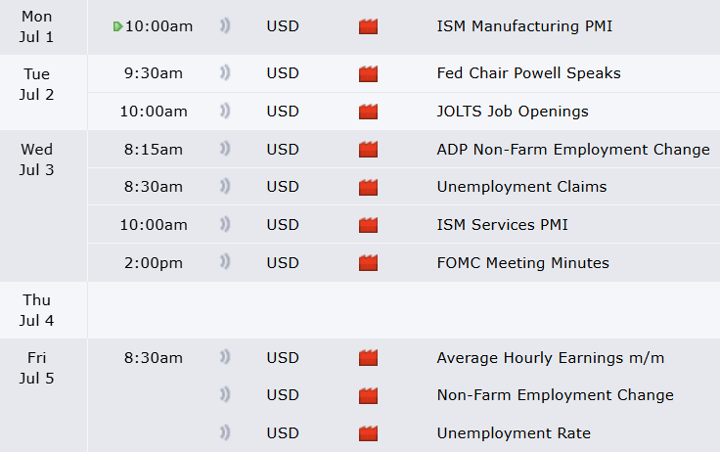Screen dimensions: 720x452
Task: Click the sound icon beside ADP Non-Farm Employment Change
Action: (225, 150)
